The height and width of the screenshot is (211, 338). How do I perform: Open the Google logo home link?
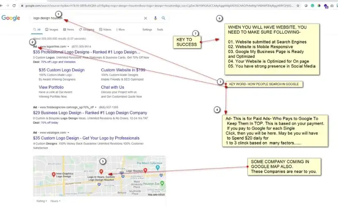tap(11, 18)
